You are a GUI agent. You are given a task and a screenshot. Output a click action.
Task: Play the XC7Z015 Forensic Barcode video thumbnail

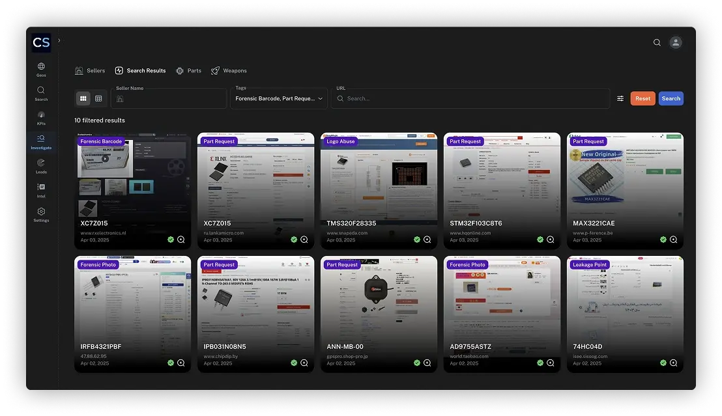click(105, 159)
